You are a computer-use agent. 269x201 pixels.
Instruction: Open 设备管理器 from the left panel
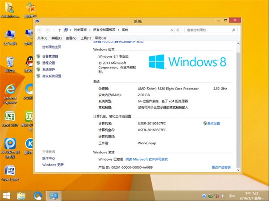(x=50, y=56)
